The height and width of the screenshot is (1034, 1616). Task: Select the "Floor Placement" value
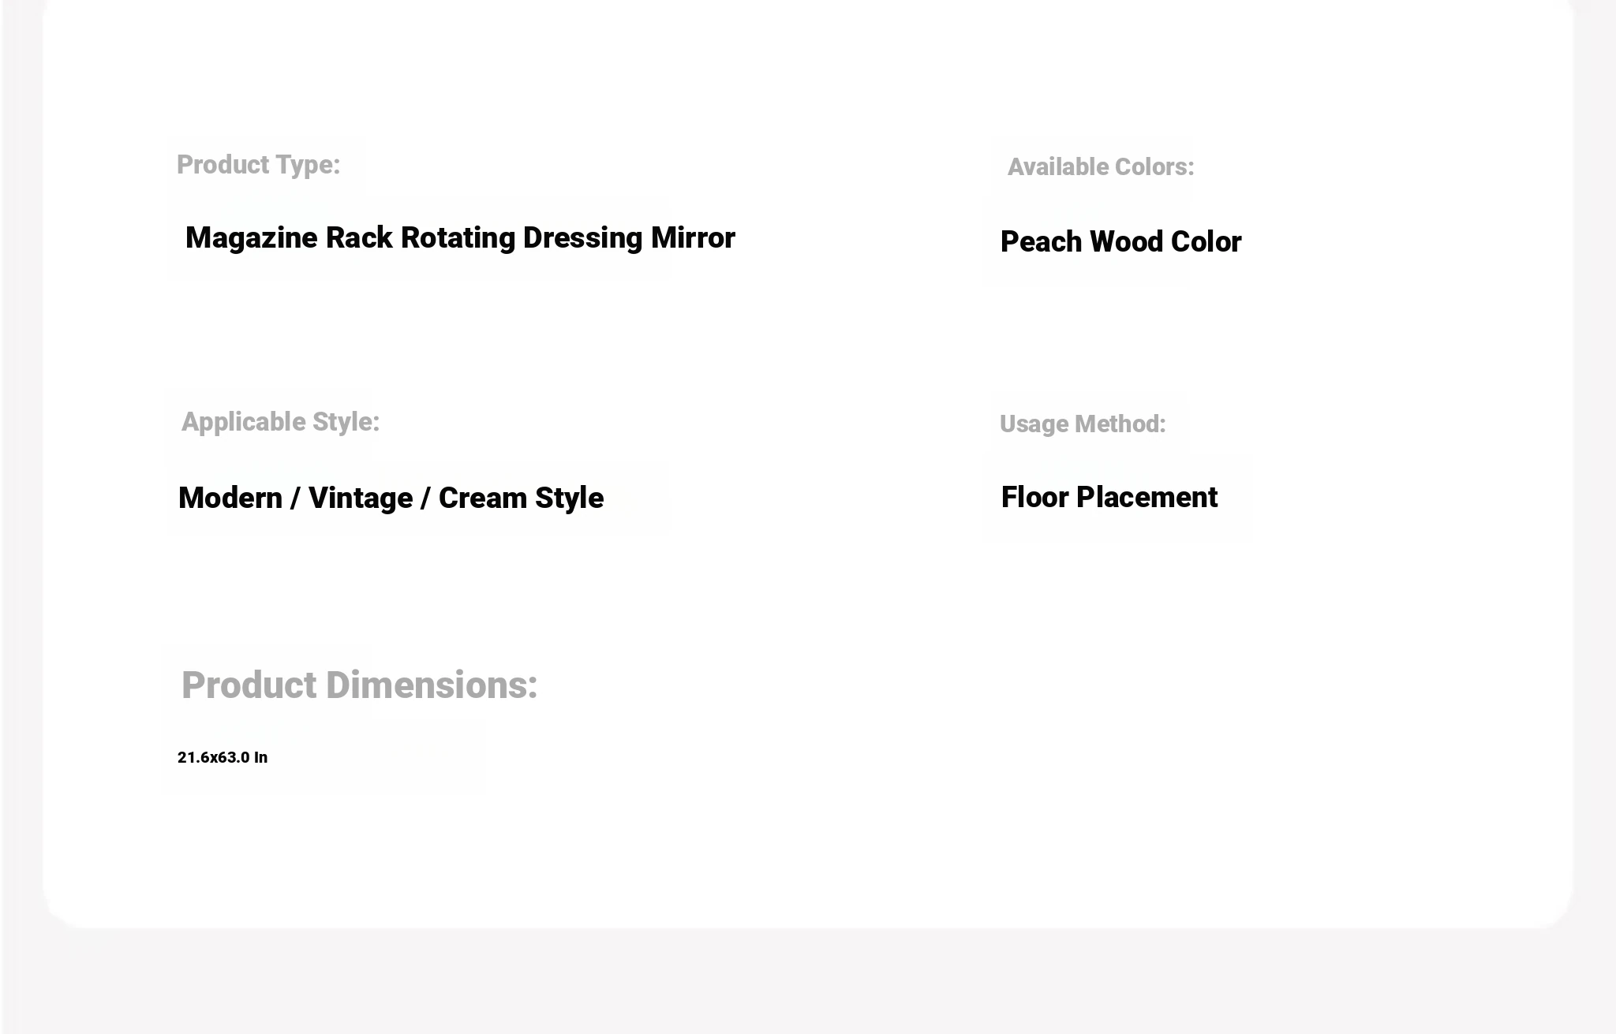(x=1109, y=498)
